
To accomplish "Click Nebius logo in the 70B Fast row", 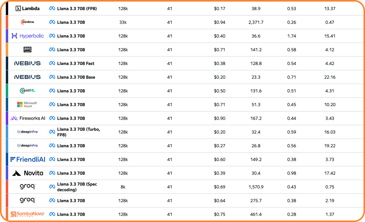I will [27, 63].
